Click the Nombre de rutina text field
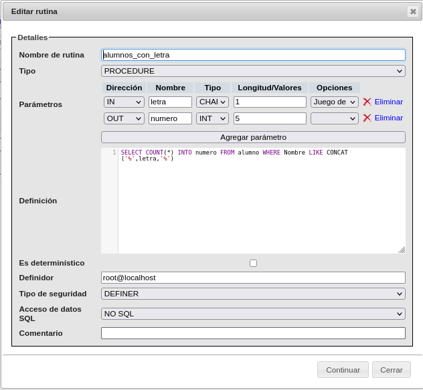This screenshot has width=423, height=390. click(x=253, y=55)
